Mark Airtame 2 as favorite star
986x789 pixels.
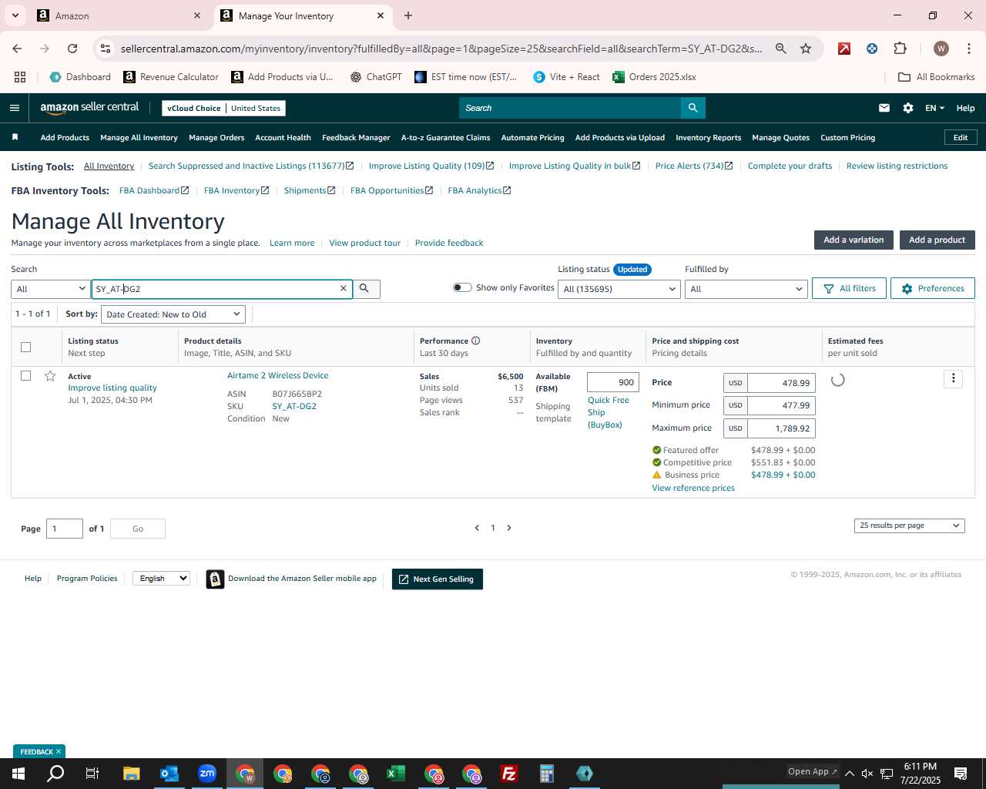[50, 376]
